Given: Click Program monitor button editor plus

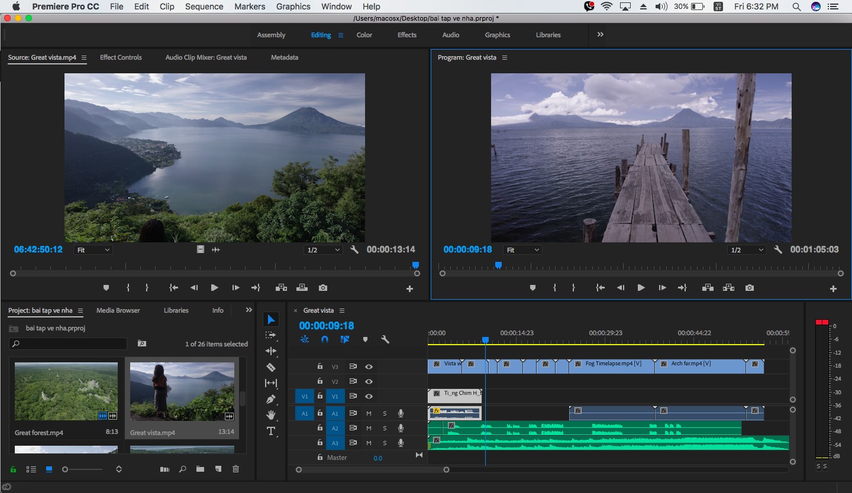Looking at the screenshot, I should (x=833, y=288).
